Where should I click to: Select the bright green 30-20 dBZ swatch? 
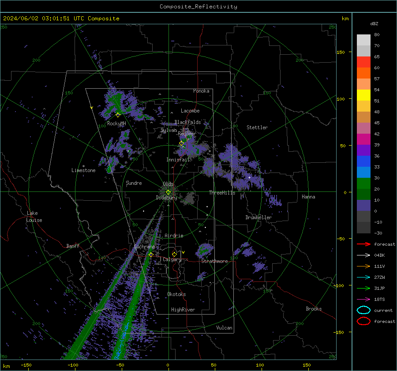363,183
